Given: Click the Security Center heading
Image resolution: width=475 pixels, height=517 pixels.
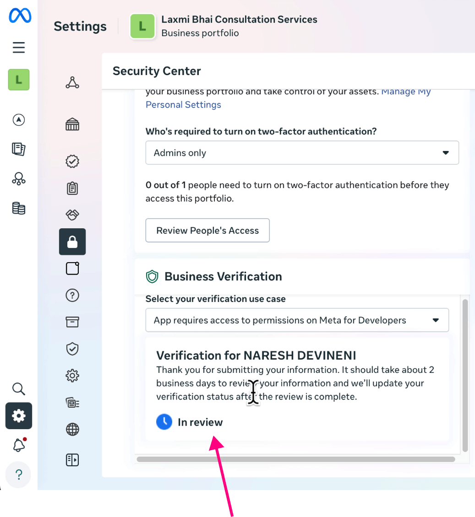Looking at the screenshot, I should (157, 71).
